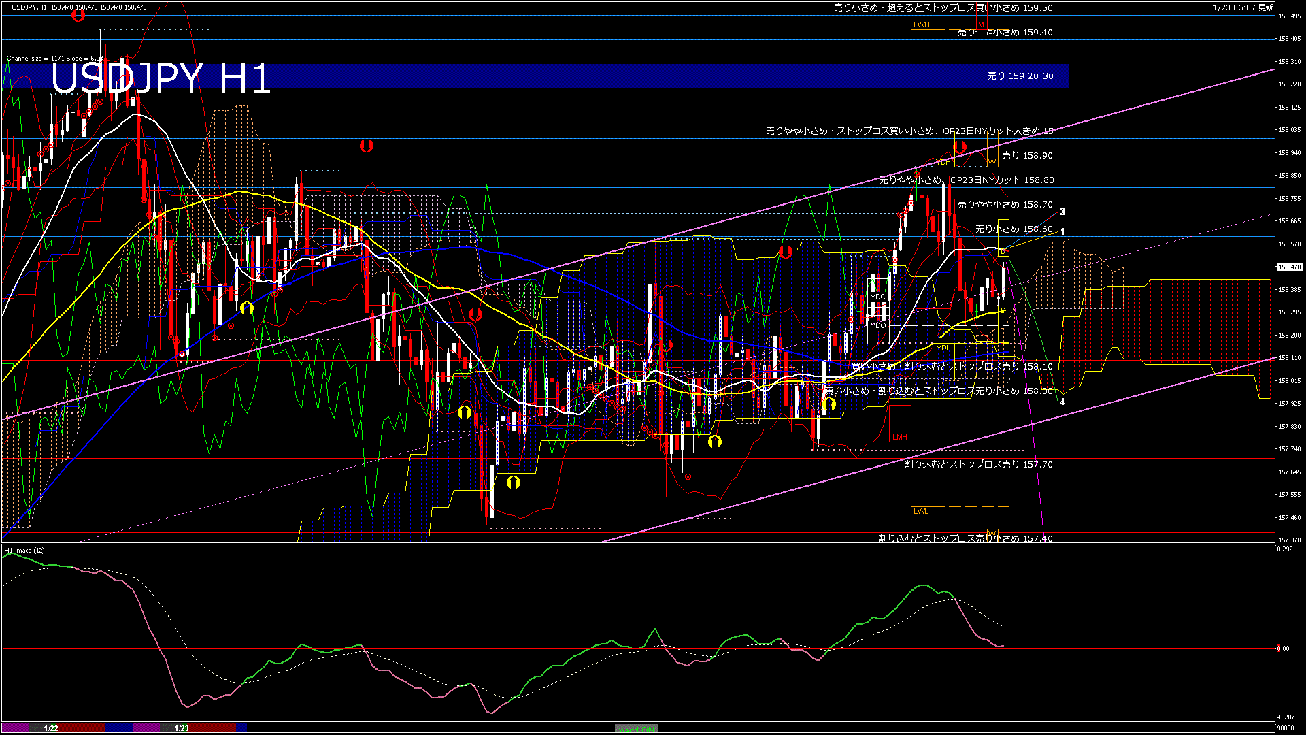Click the USDJPY,H1 symbol header text
Image resolution: width=1306 pixels, height=735 pixels.
click(29, 7)
